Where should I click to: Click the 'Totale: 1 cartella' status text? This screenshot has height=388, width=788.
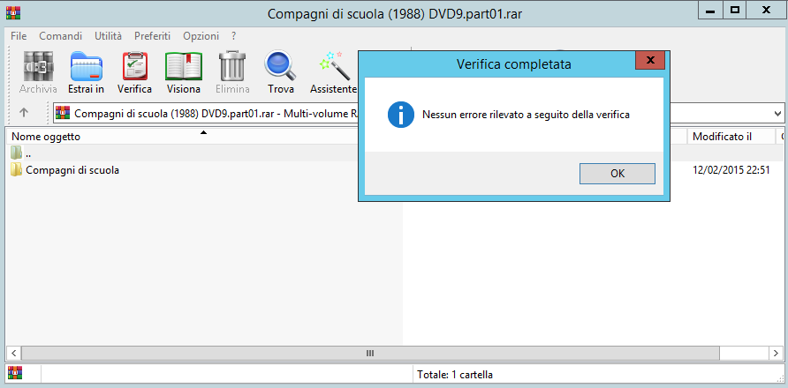pos(454,375)
